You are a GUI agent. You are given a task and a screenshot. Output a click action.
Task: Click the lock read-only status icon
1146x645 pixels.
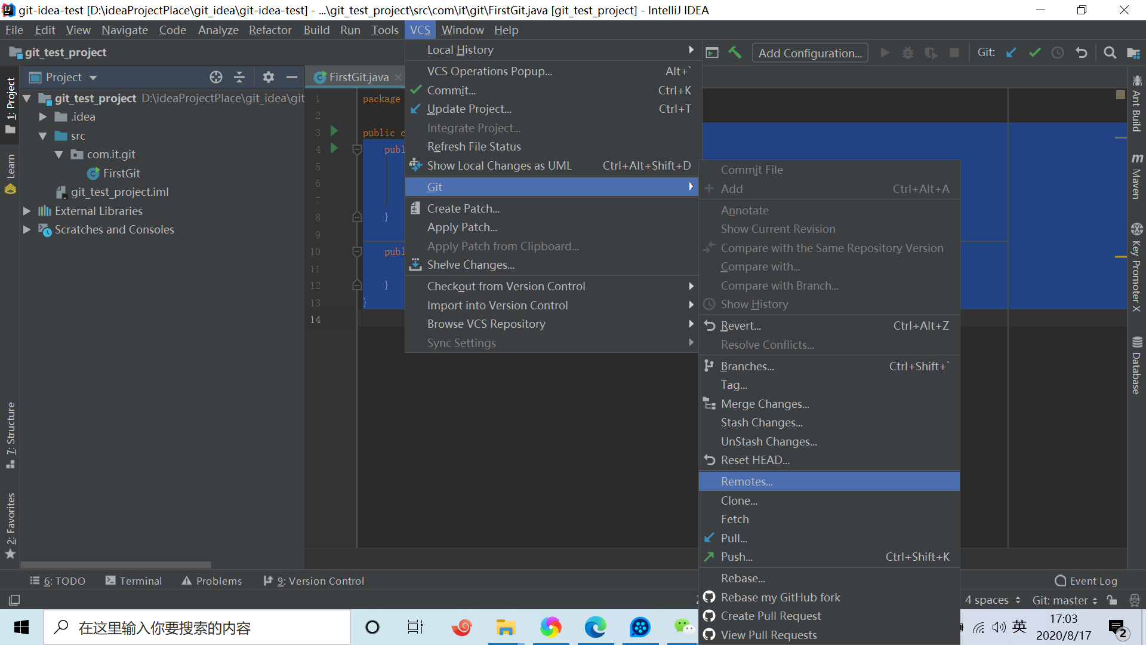coord(1111,600)
